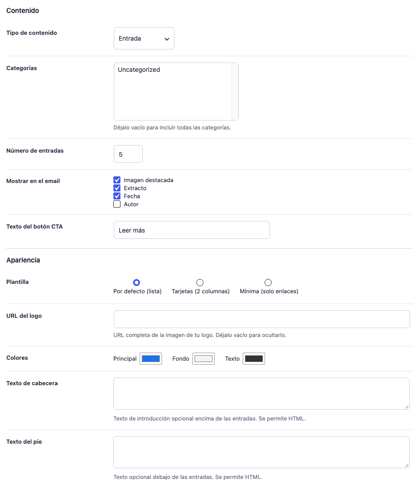419x491 pixels.
Task: Click the Categorías list scrollbar
Action: point(235,92)
